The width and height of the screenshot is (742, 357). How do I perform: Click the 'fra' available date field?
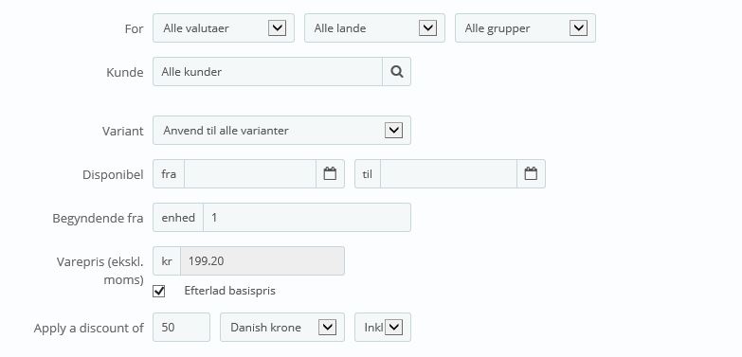(250, 174)
